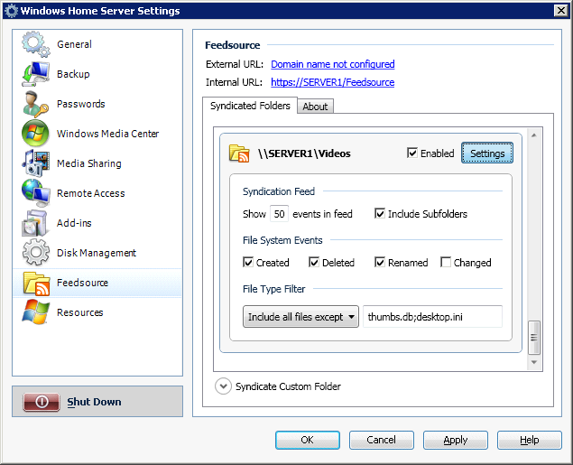
Task: Click the Help button
Action: (x=529, y=440)
